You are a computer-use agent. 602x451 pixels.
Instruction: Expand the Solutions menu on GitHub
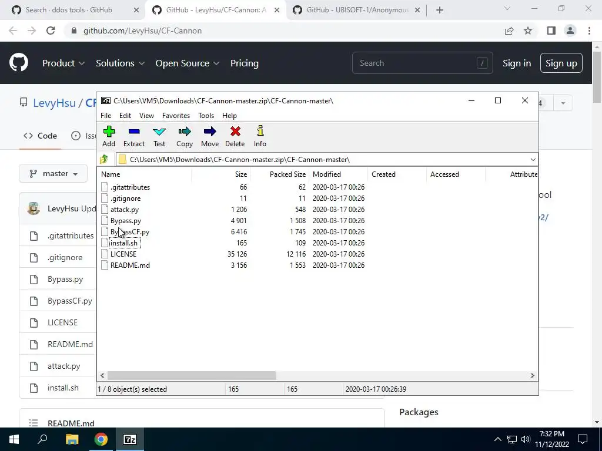pos(120,63)
